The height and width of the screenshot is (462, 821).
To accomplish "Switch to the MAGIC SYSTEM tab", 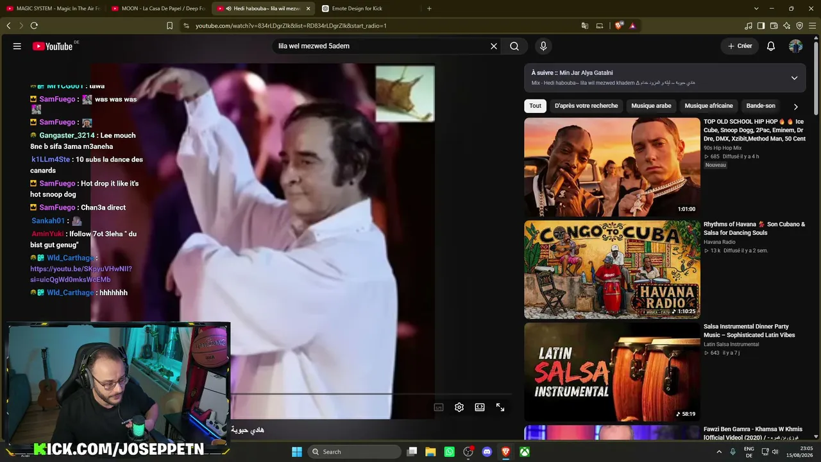I will tap(53, 8).
